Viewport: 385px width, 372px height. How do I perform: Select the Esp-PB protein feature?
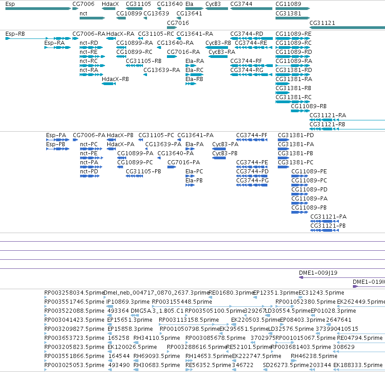tap(58, 149)
